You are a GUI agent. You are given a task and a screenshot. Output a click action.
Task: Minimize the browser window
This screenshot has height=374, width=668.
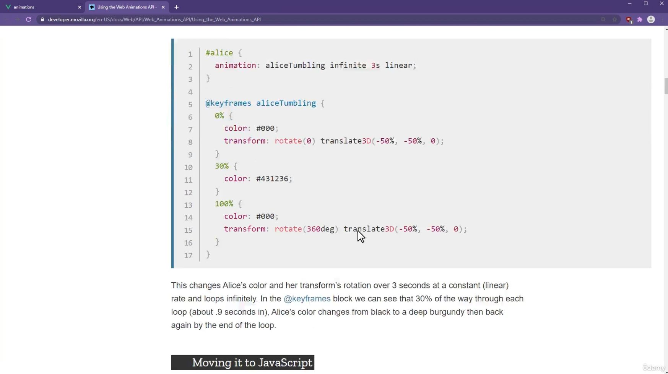(x=629, y=3)
